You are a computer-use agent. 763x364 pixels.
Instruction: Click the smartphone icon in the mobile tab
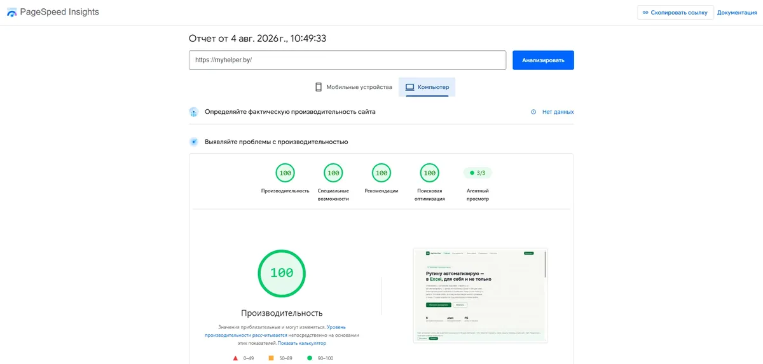(x=319, y=87)
